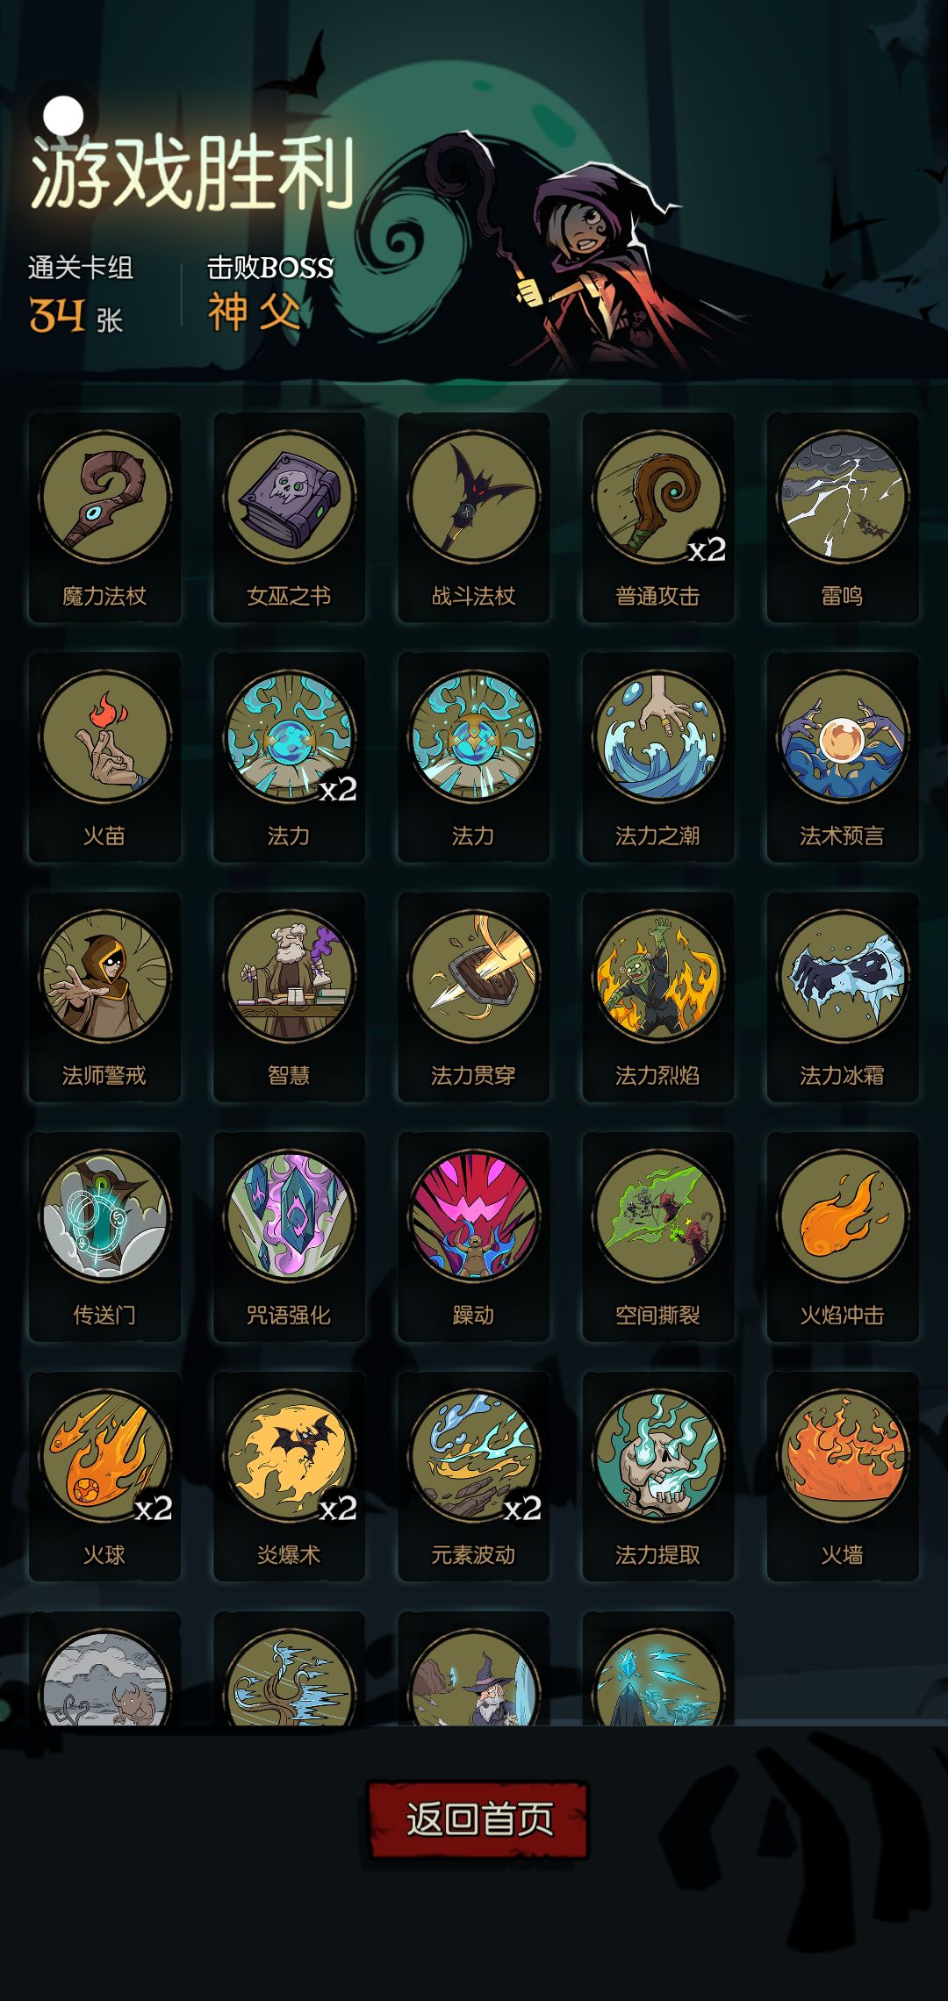The width and height of the screenshot is (948, 2001).
Task: Select the 法师警戒 hooded mage card
Action: [x=104, y=997]
